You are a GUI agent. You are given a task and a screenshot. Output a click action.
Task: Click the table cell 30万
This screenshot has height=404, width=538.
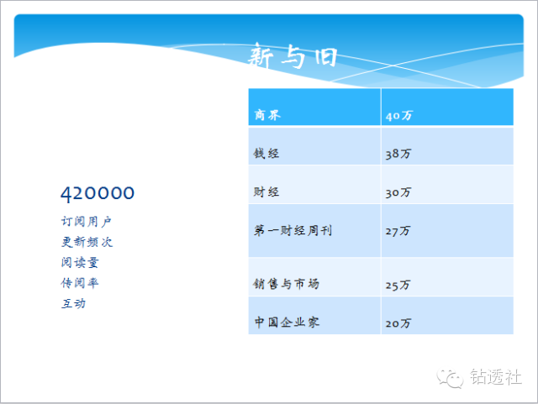point(447,185)
